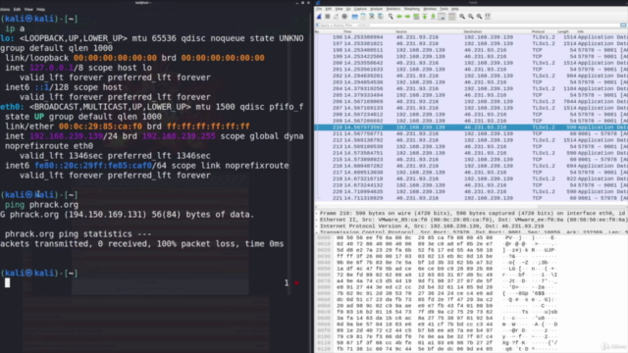Open the Analyze menu
The image size is (628, 353).
click(376, 9)
